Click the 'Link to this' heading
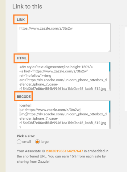127x172 pixels. [27, 6]
